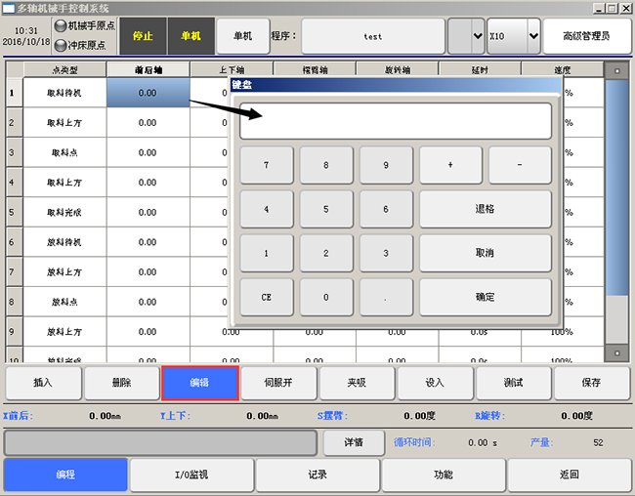Cancel keypad with 取消 button

(485, 253)
